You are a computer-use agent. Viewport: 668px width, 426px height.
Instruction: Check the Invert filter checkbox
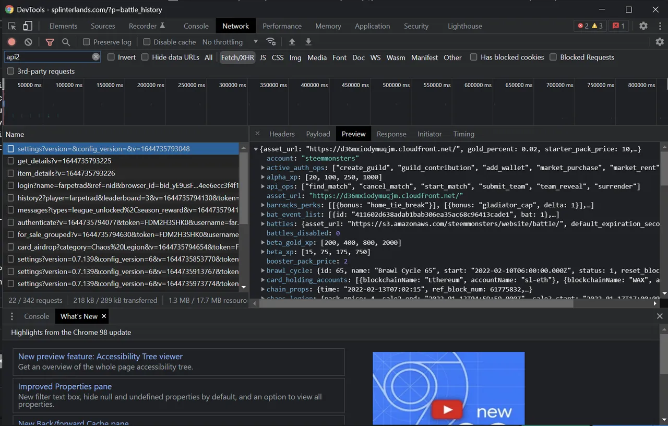pos(111,57)
